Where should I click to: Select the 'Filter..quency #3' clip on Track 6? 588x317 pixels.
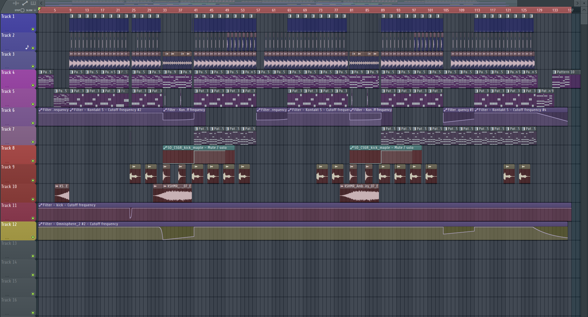click(x=459, y=116)
